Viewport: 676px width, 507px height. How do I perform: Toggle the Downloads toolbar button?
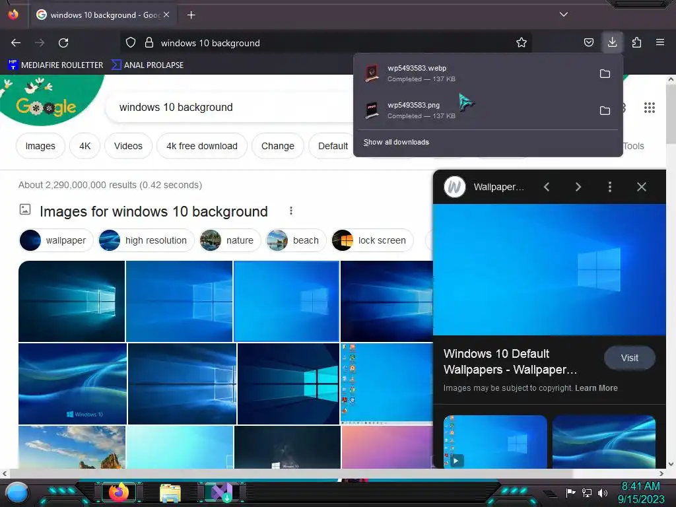coord(612,42)
